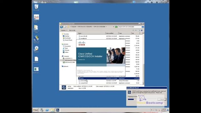Select the highlighted setup application row

(x=109, y=78)
